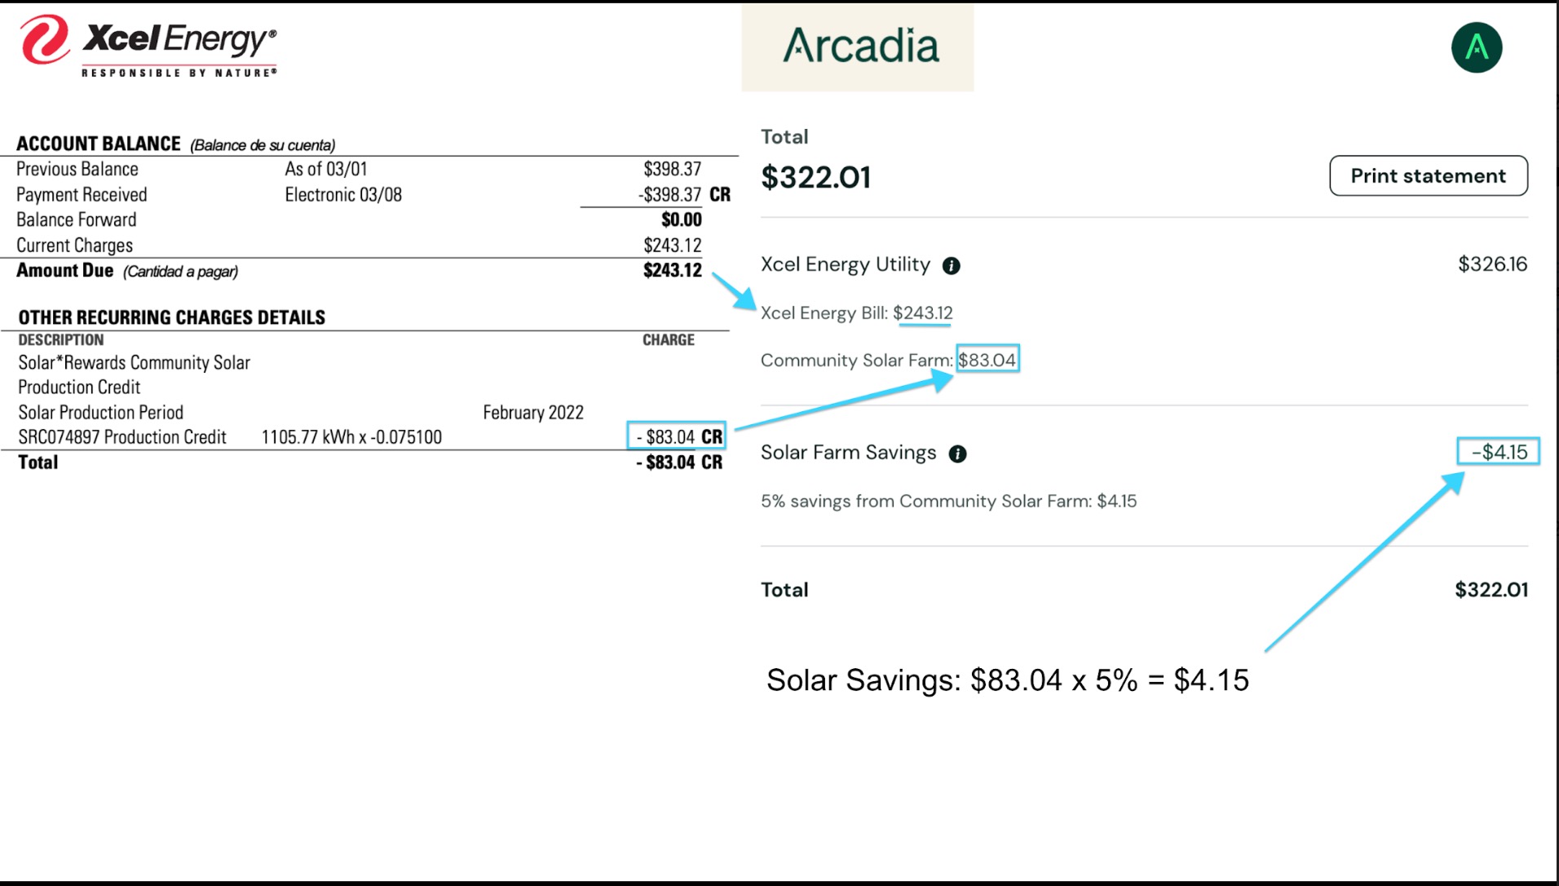Click the large $322.01 total heading
Viewport: 1559px width, 886px height.
(816, 177)
